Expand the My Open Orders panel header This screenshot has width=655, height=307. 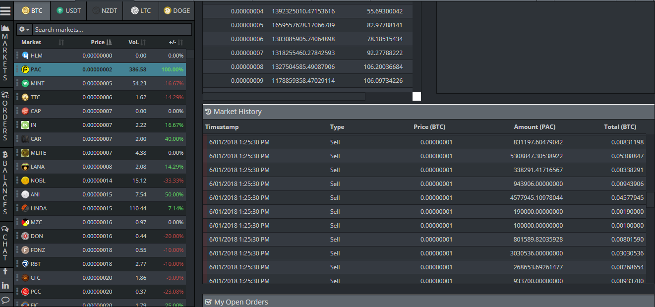tap(428, 302)
